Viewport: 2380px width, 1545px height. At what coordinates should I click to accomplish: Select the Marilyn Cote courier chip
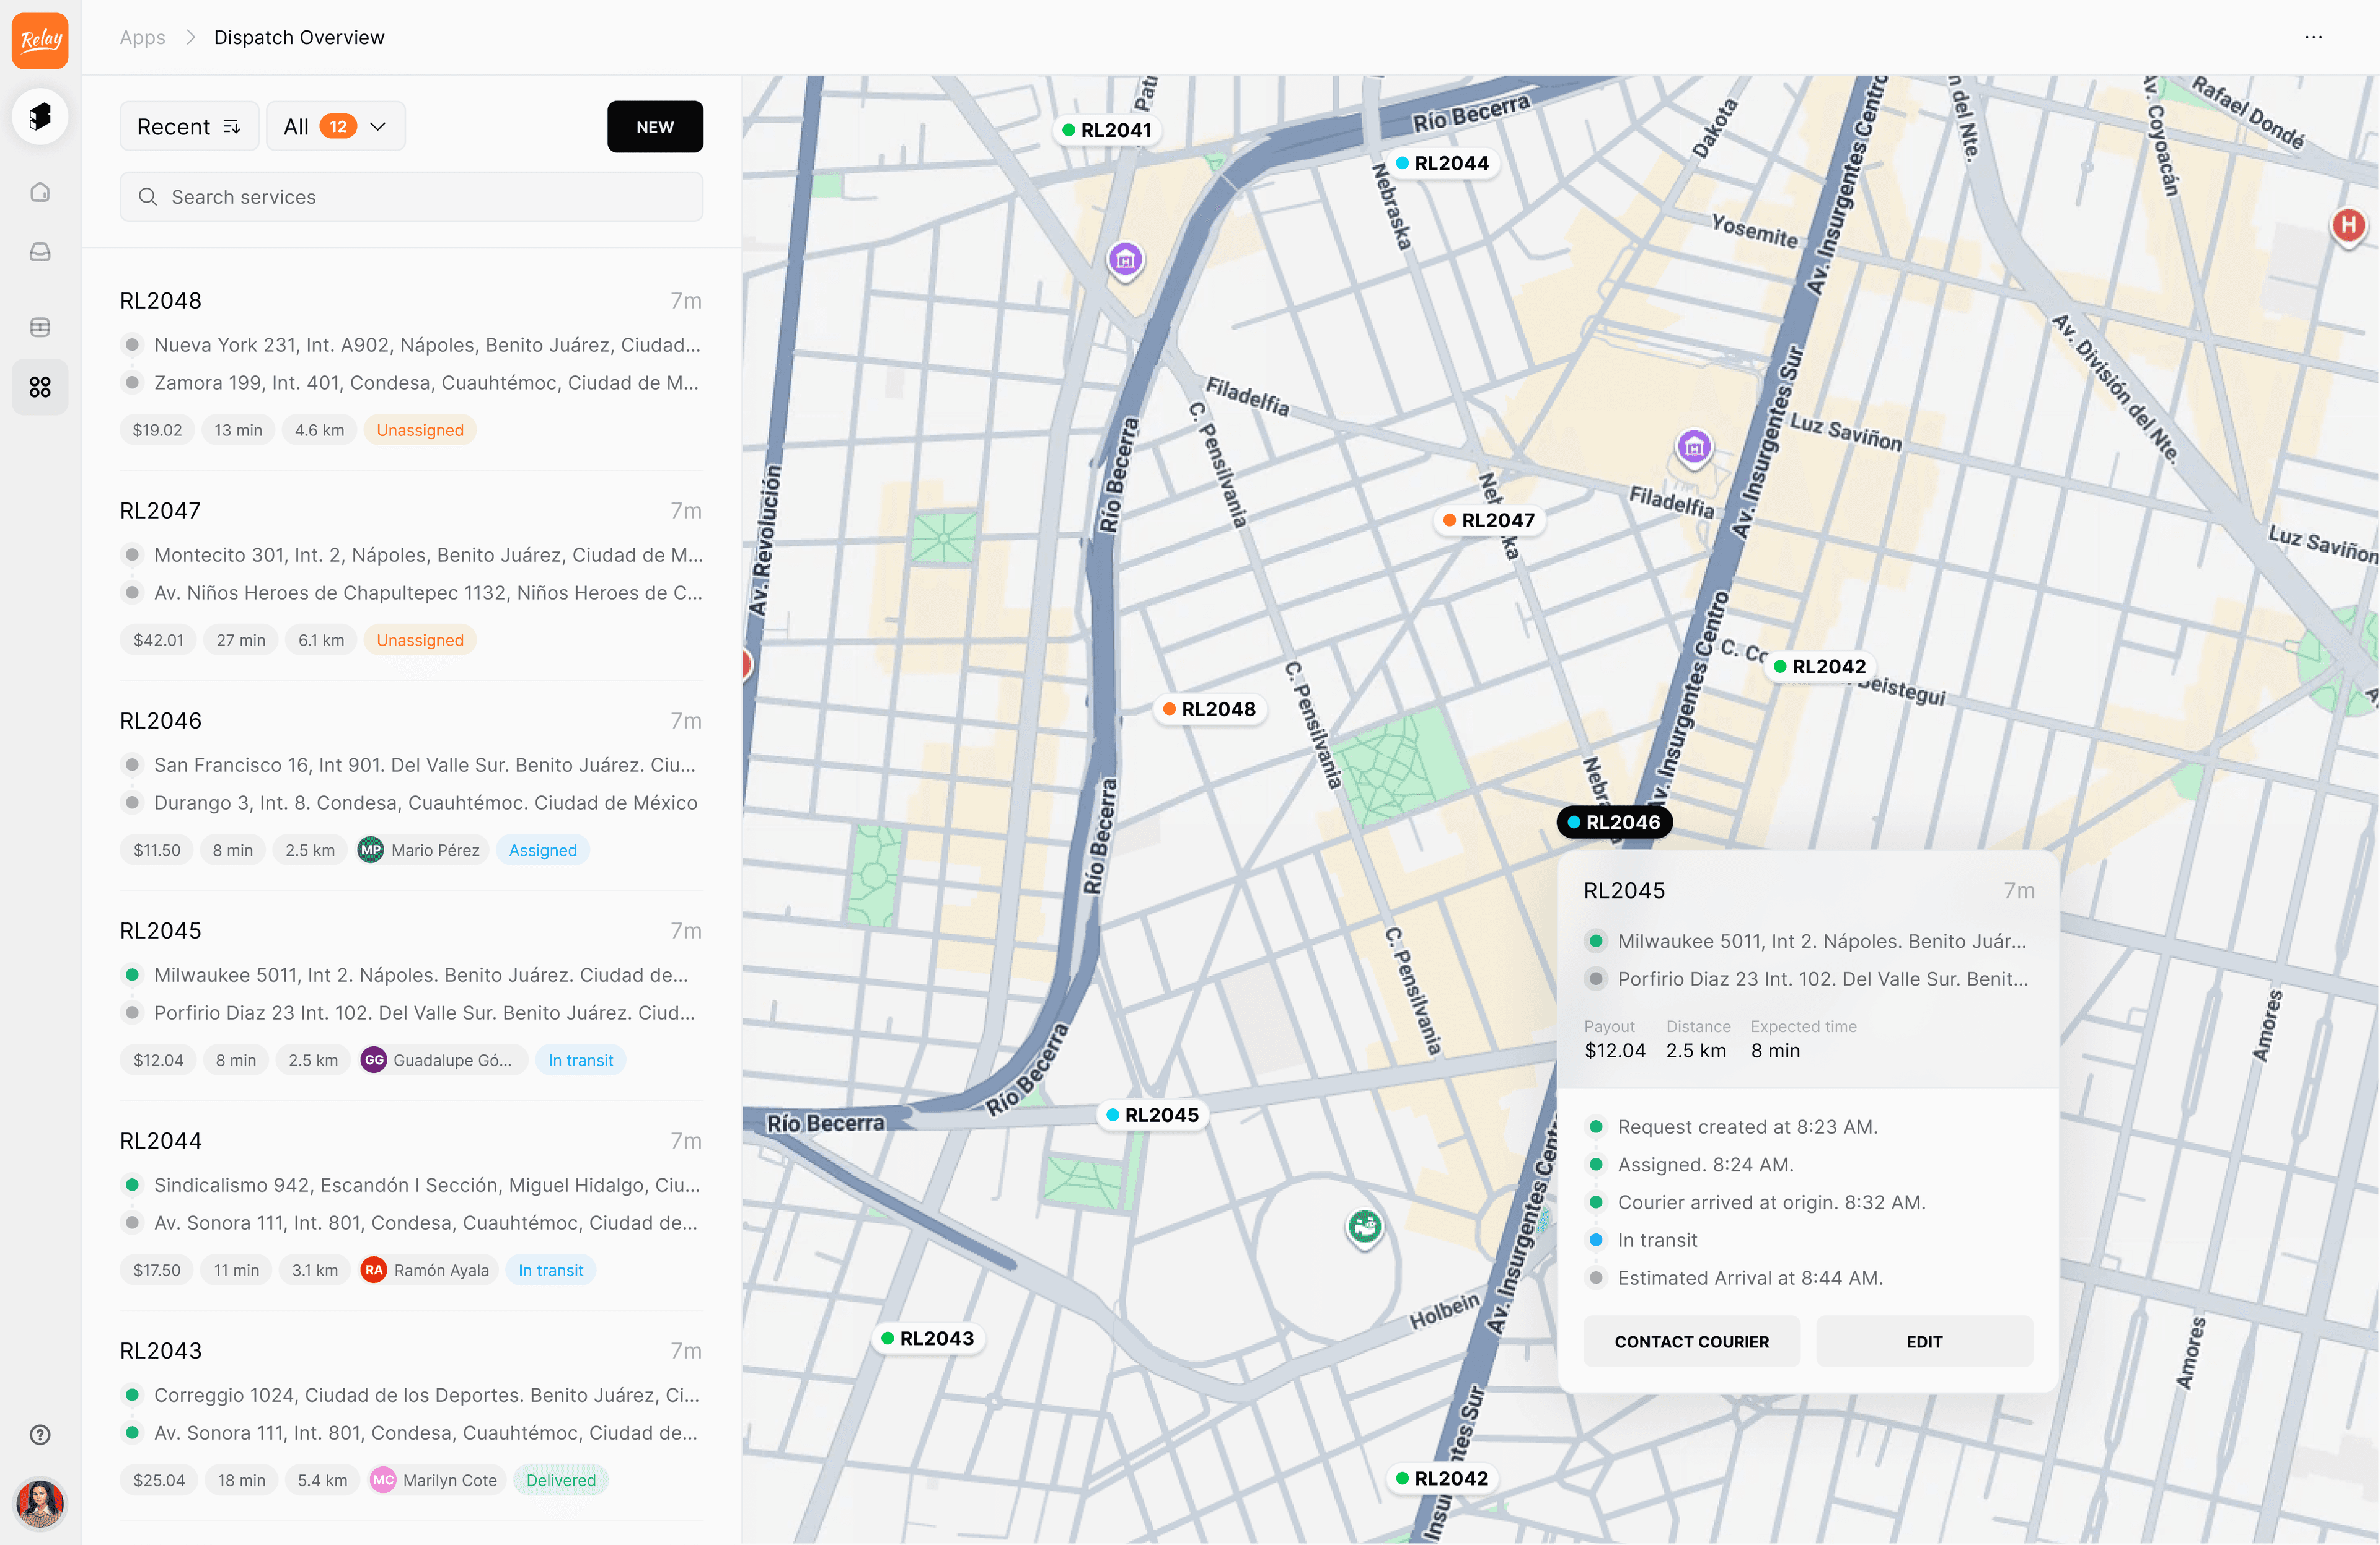[436, 1479]
